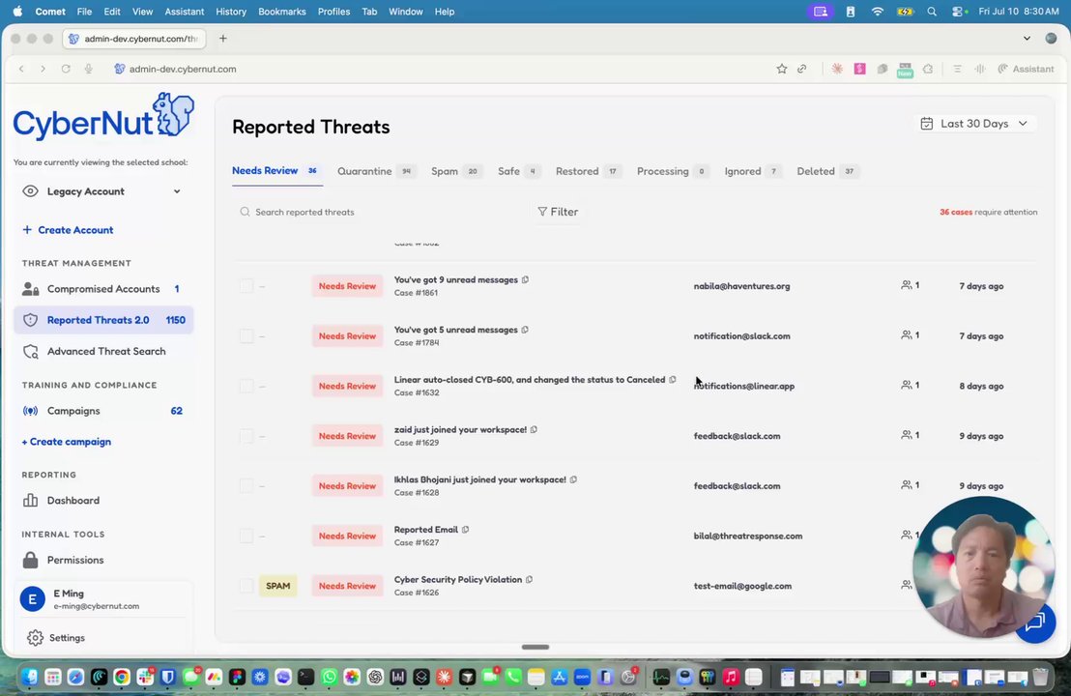Image resolution: width=1071 pixels, height=696 pixels.
Task: Select checkbox for Case #1629
Action: pos(246,436)
